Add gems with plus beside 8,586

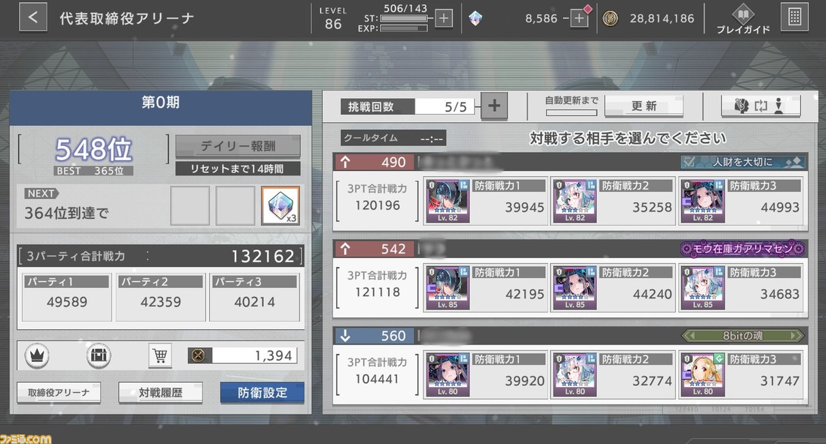[x=579, y=19]
